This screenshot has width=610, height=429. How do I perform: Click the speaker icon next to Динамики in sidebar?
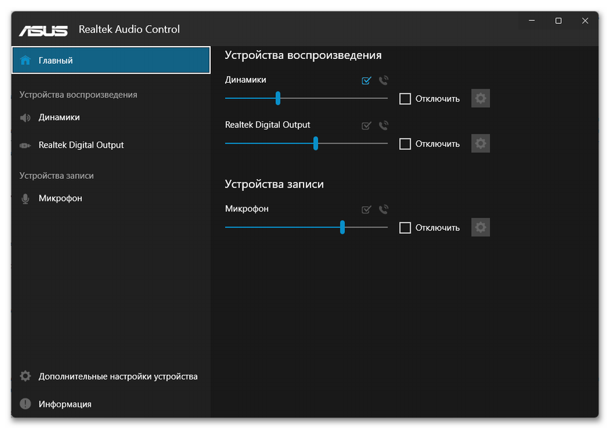pyautogui.click(x=25, y=117)
